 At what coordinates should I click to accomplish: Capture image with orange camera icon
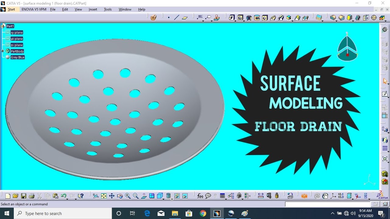(x=304, y=196)
